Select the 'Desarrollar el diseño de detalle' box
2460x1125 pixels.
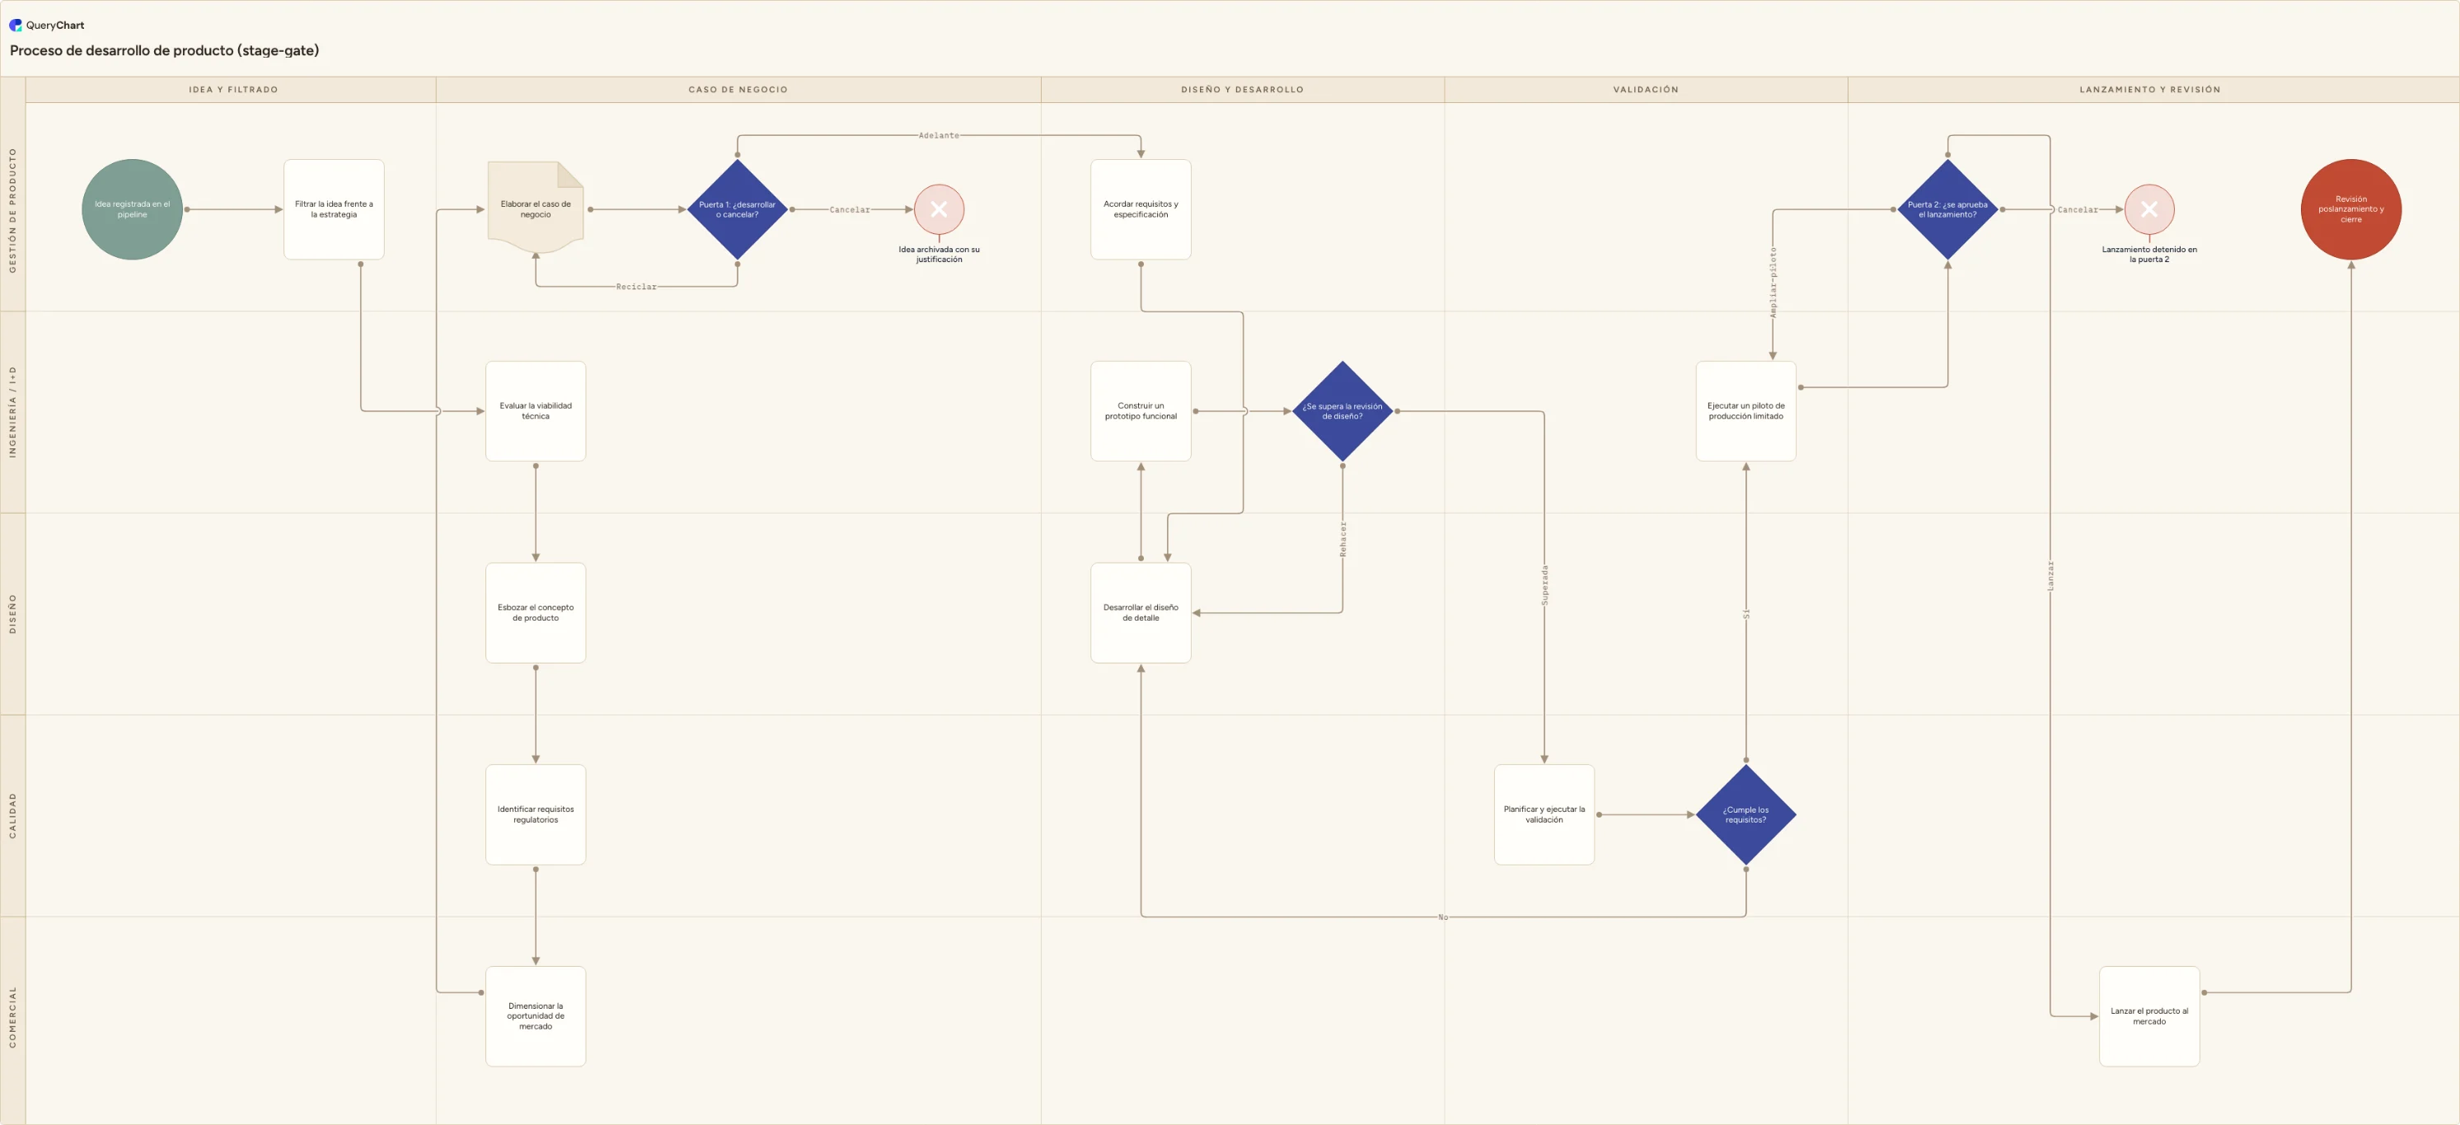coord(1141,612)
